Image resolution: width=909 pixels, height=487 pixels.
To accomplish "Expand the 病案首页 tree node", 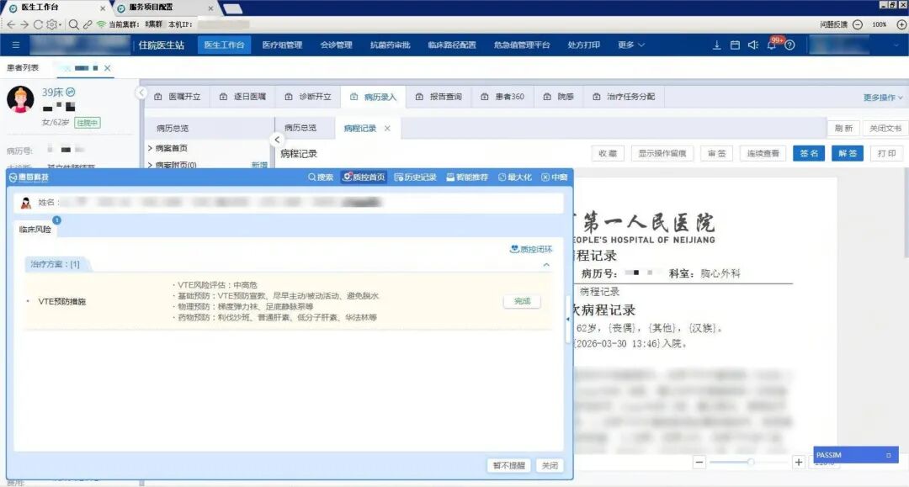I will (150, 148).
